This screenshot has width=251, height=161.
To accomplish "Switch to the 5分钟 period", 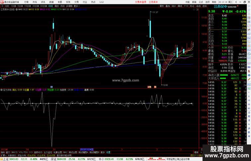I will (20, 6).
